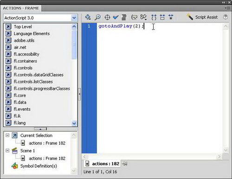Select the fl.accessibility package
The height and width of the screenshot is (179, 232).
26,54
